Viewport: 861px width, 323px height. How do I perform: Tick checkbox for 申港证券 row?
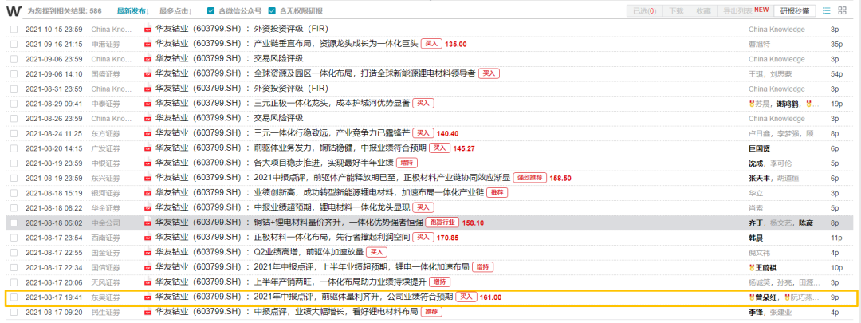(14, 44)
